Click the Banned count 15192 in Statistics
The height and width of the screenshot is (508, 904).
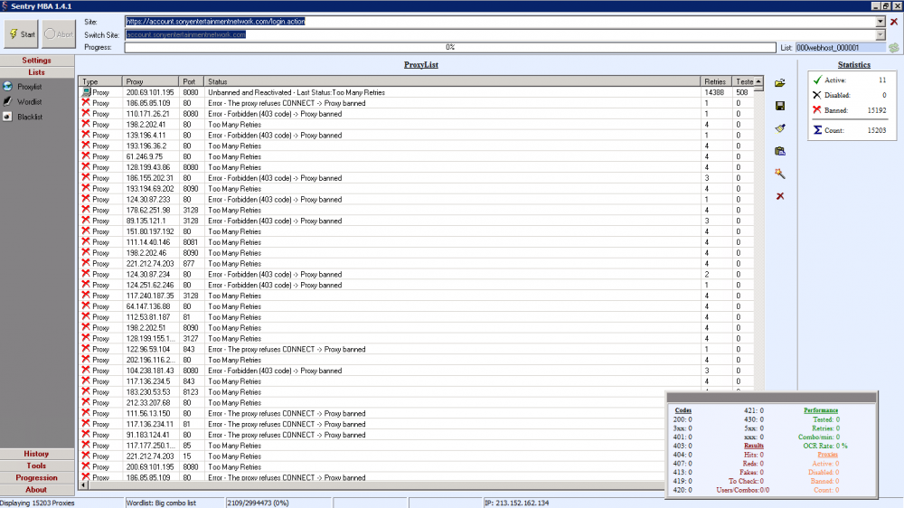[x=876, y=110]
